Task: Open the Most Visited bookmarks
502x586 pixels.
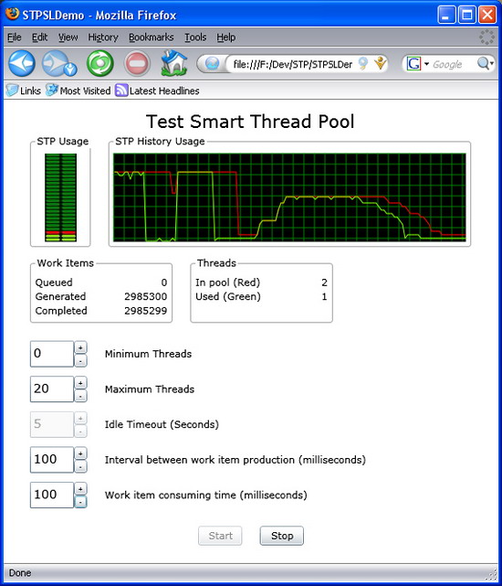Action: tap(78, 91)
